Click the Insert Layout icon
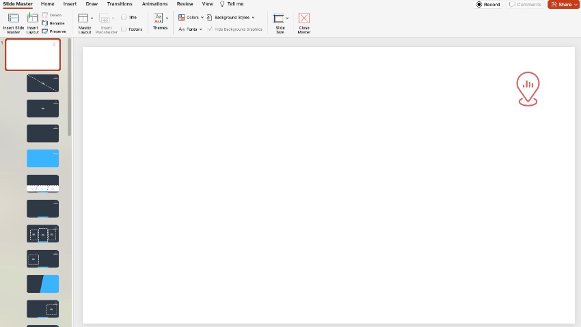This screenshot has width=581, height=327. click(x=33, y=18)
